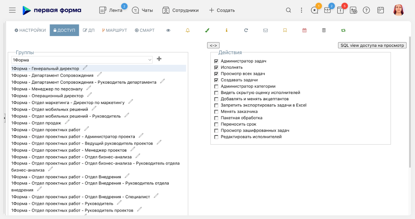Viewport: 415px width, 219px height.
Task: Check the Переносить срок option
Action: (x=216, y=124)
